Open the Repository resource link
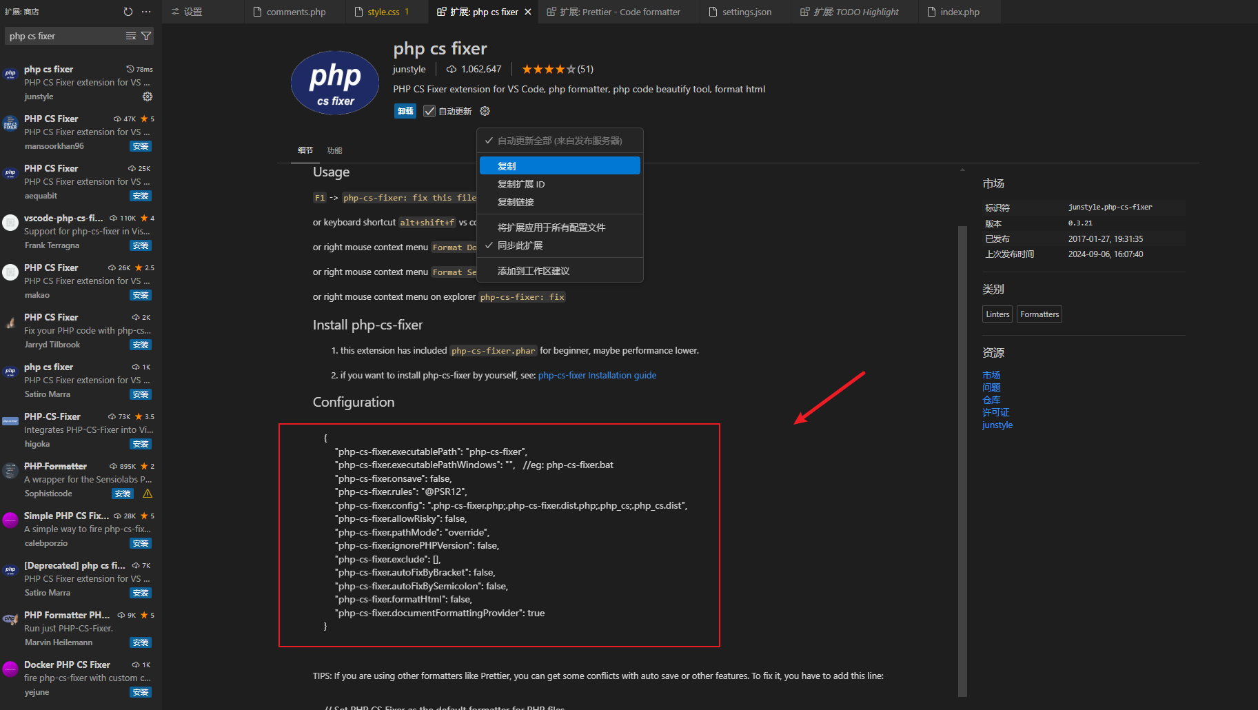 (991, 400)
